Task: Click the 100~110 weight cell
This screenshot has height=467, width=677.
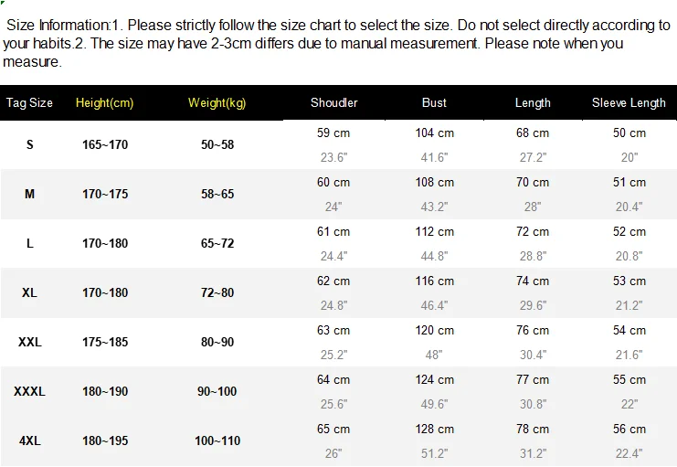Action: click(x=217, y=440)
